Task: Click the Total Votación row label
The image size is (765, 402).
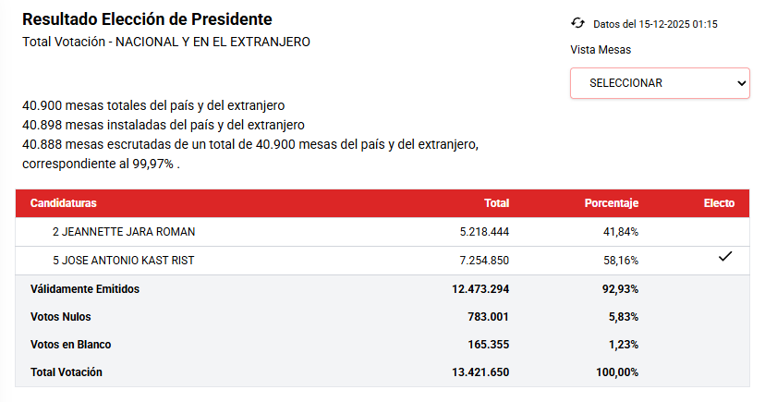Action: pyautogui.click(x=67, y=372)
